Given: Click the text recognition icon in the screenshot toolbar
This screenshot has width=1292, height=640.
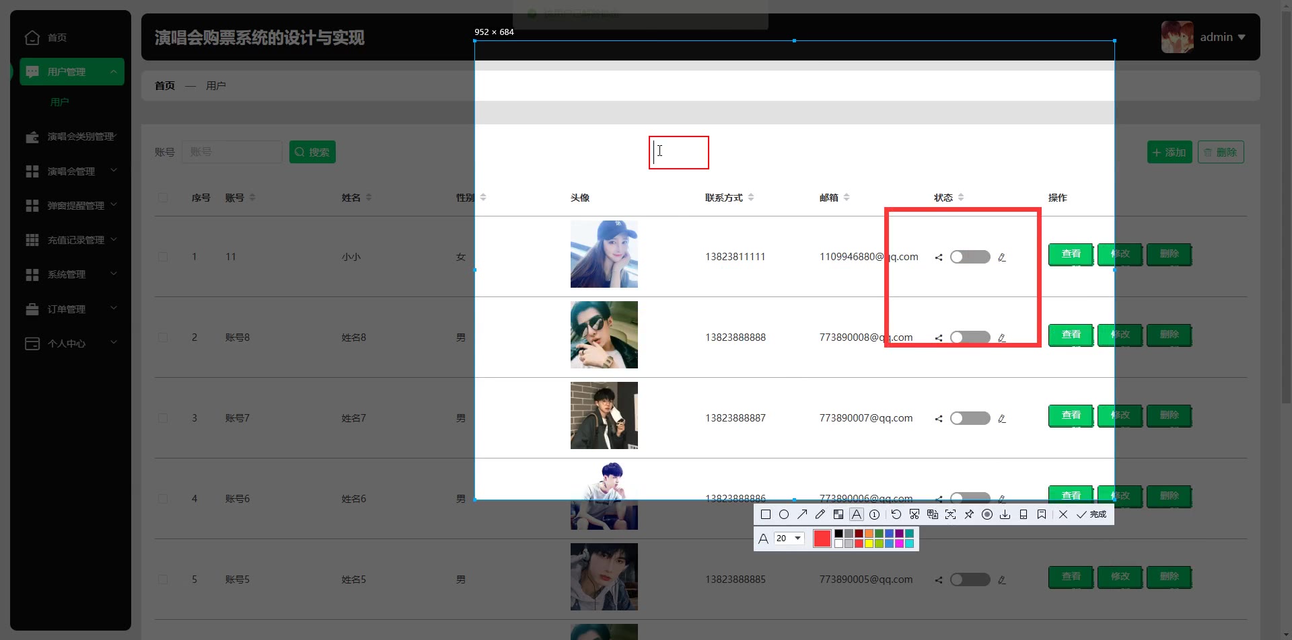Looking at the screenshot, I should tap(951, 514).
